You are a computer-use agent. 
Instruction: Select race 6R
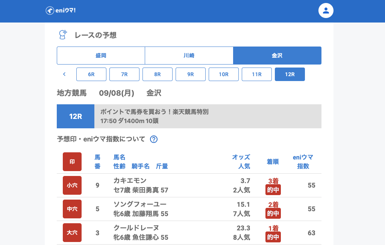[91, 74]
